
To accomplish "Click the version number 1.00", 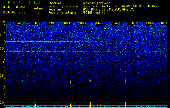I will [x=36, y=2].
